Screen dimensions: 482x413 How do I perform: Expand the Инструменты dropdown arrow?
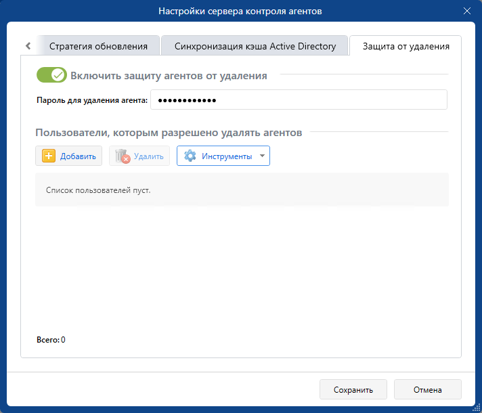tap(262, 156)
